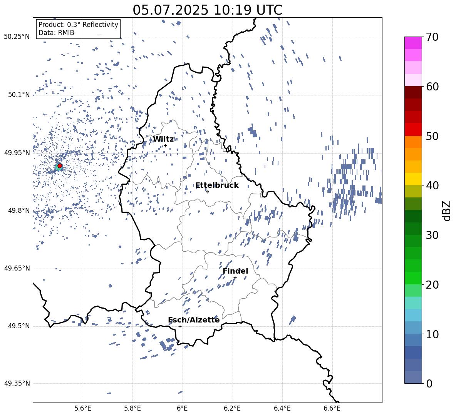
Task: Click the colorbar tick label 40
Action: tap(433, 185)
